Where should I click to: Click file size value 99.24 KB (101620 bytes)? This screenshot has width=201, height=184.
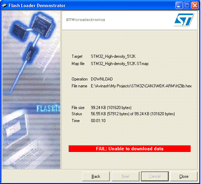111,108
